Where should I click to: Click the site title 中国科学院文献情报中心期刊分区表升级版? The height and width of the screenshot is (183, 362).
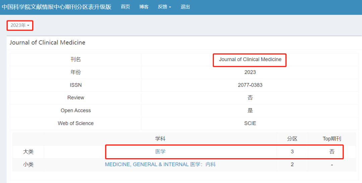tap(57, 7)
